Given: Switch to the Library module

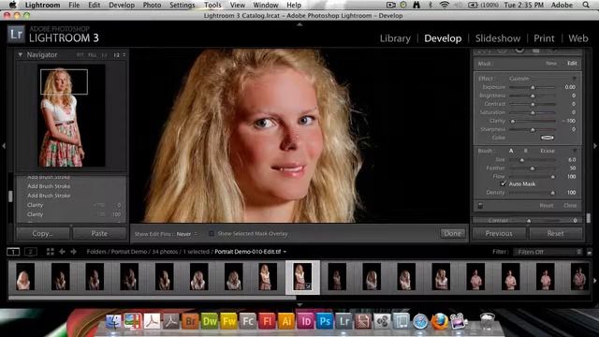Looking at the screenshot, I should [395, 38].
